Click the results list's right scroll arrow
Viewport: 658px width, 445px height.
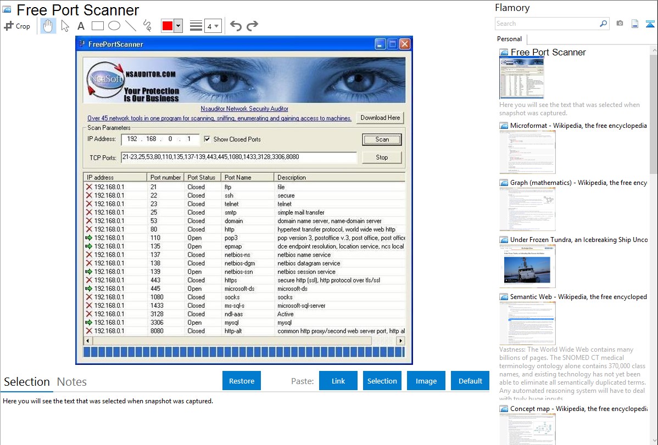point(401,341)
